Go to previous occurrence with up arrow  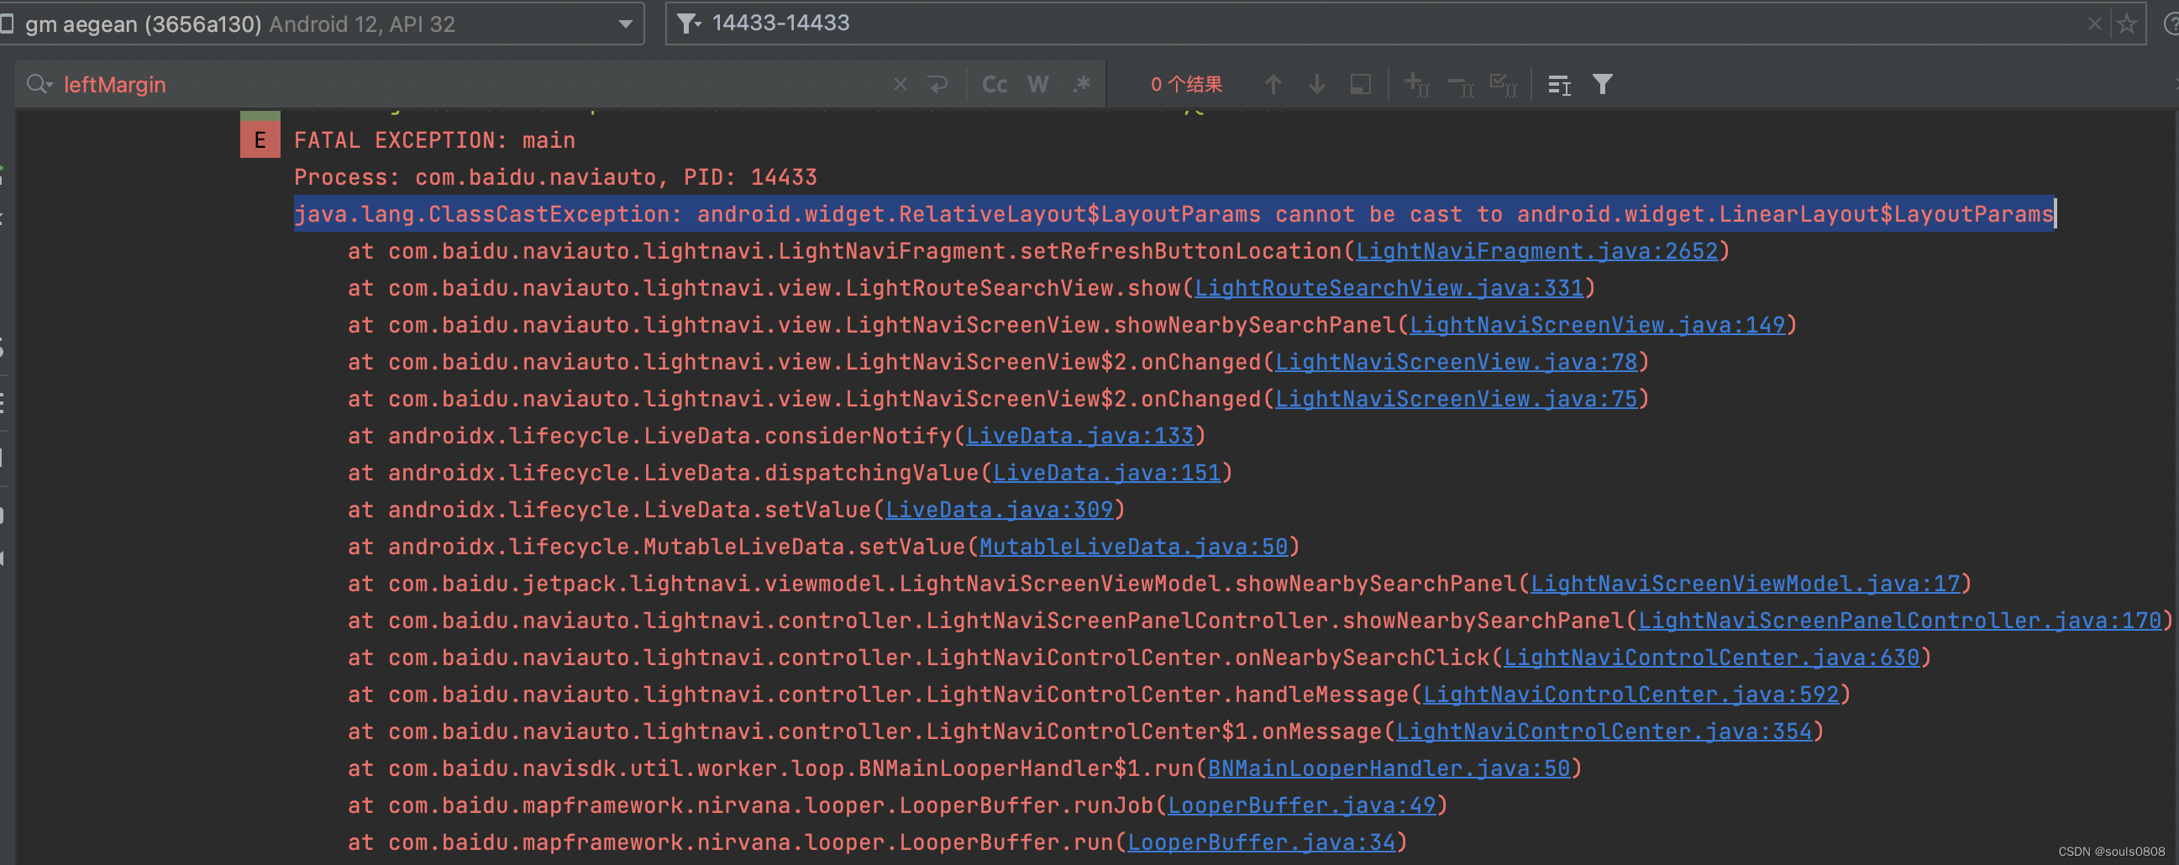(1273, 85)
